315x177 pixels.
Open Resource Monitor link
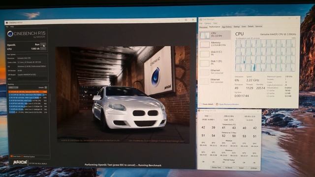click(x=229, y=104)
